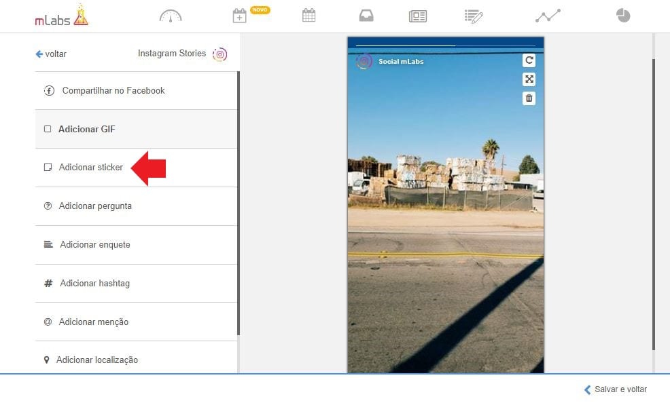Open the pie chart reports icon

623,16
